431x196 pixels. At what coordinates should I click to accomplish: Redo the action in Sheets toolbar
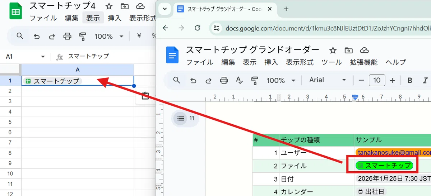pyautogui.click(x=52, y=36)
